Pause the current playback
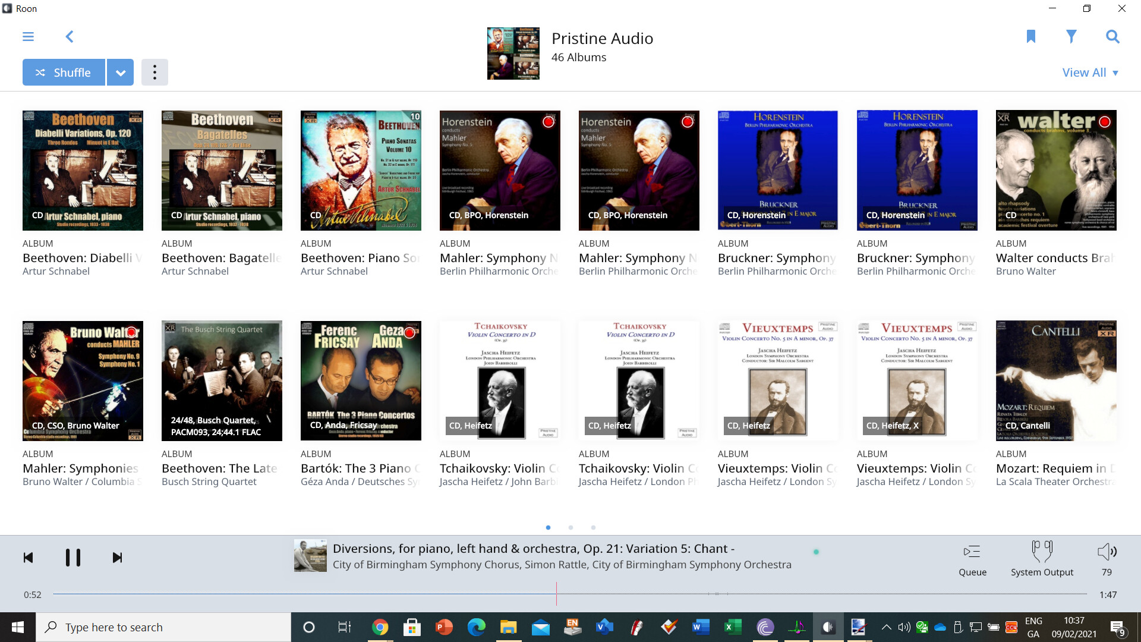The image size is (1141, 642). [x=73, y=558]
